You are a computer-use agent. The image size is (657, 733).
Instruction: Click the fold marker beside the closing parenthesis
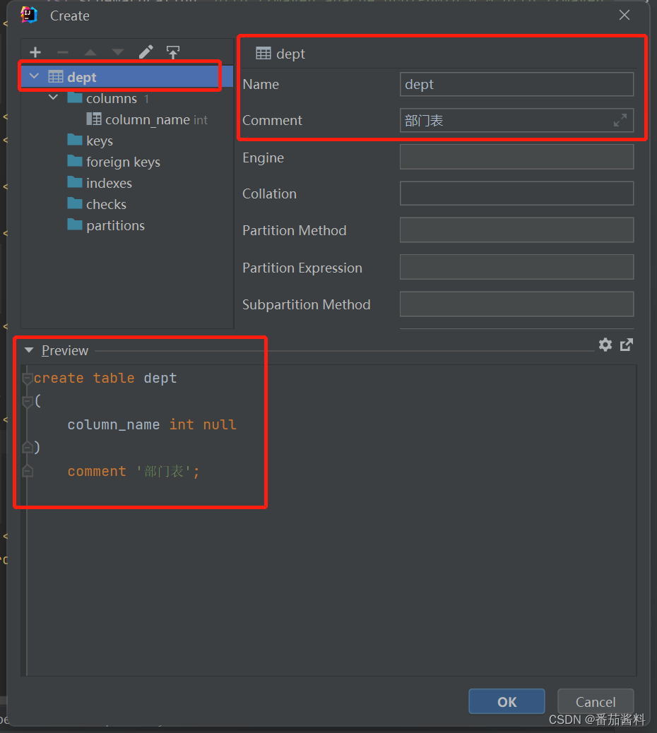[28, 448]
